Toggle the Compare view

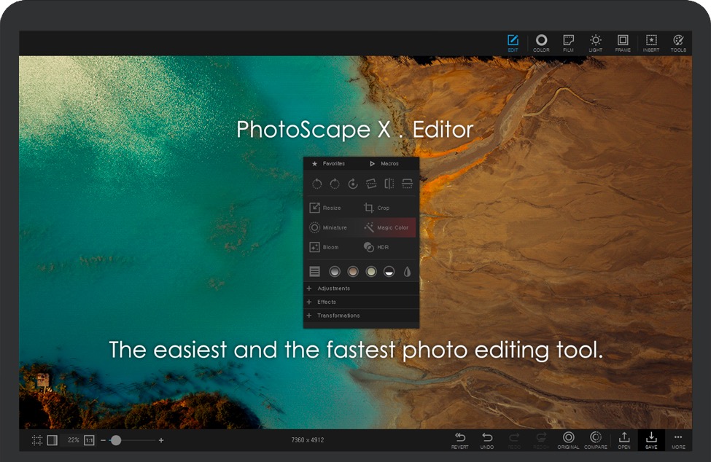click(596, 439)
